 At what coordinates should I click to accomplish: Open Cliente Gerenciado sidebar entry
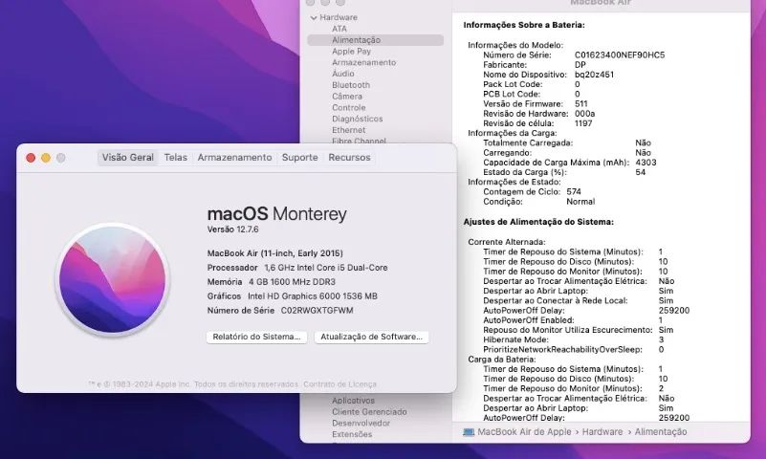[x=369, y=411]
